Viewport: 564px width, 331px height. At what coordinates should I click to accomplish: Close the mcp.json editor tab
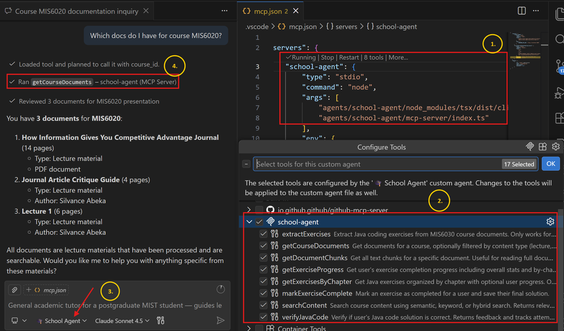coord(296,11)
